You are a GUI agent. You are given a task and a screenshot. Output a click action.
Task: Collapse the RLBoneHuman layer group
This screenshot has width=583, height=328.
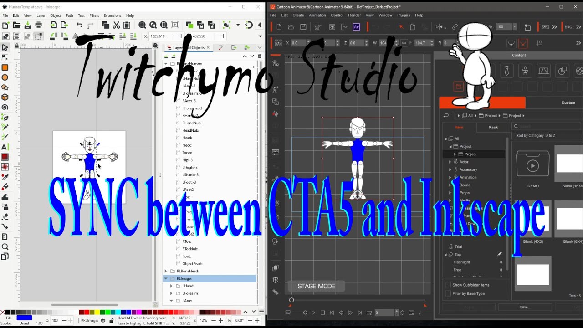(166, 64)
